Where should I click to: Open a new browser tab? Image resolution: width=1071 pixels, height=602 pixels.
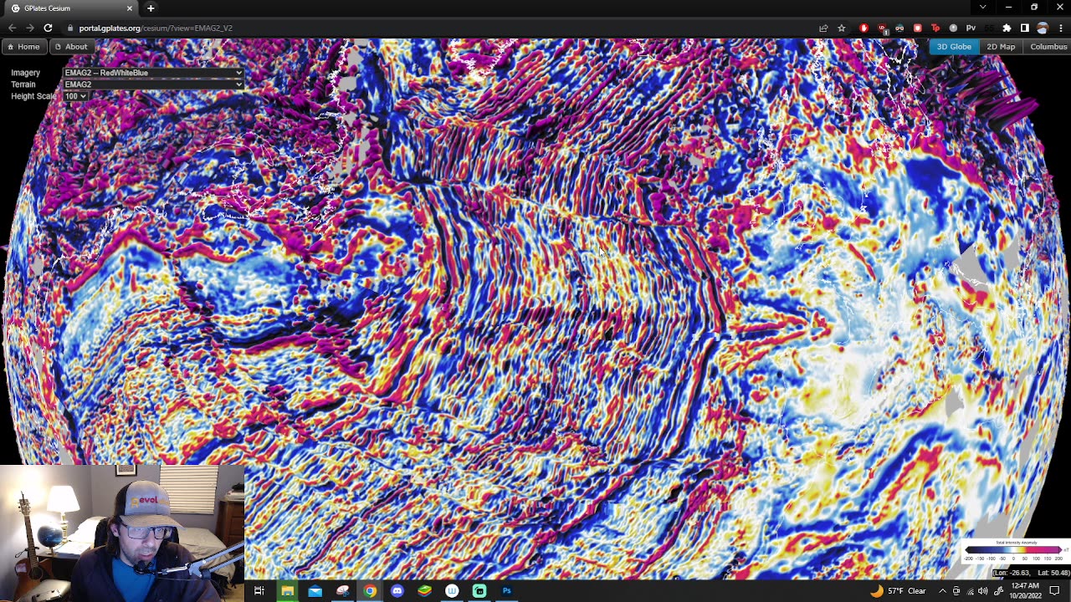click(151, 8)
